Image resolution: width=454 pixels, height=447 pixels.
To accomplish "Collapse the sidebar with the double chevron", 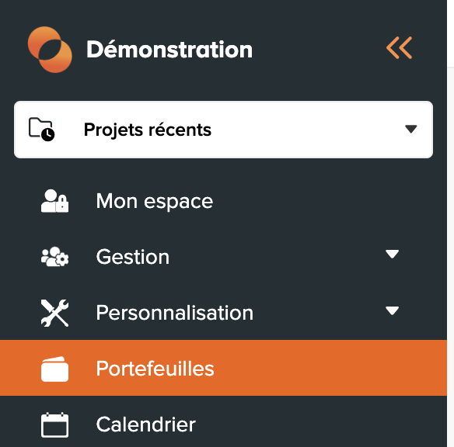I will [399, 47].
